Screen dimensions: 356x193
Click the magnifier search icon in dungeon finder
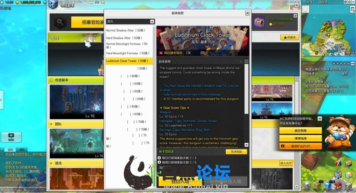click(x=60, y=22)
